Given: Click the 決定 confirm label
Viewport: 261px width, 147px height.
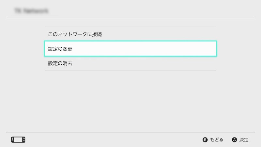Looking at the screenshot, I should tap(244, 140).
